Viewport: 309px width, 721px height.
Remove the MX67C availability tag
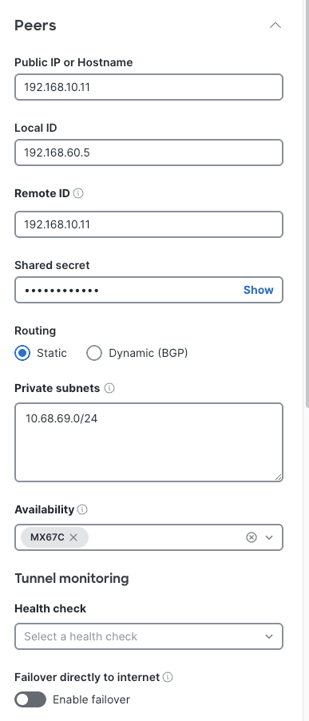pos(73,537)
